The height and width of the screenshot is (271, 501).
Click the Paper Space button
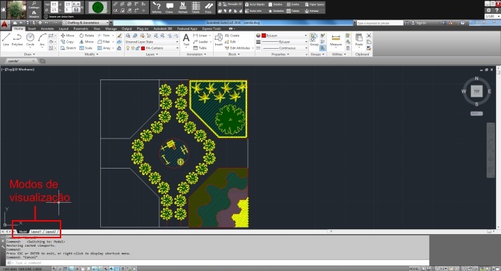coord(315,4)
